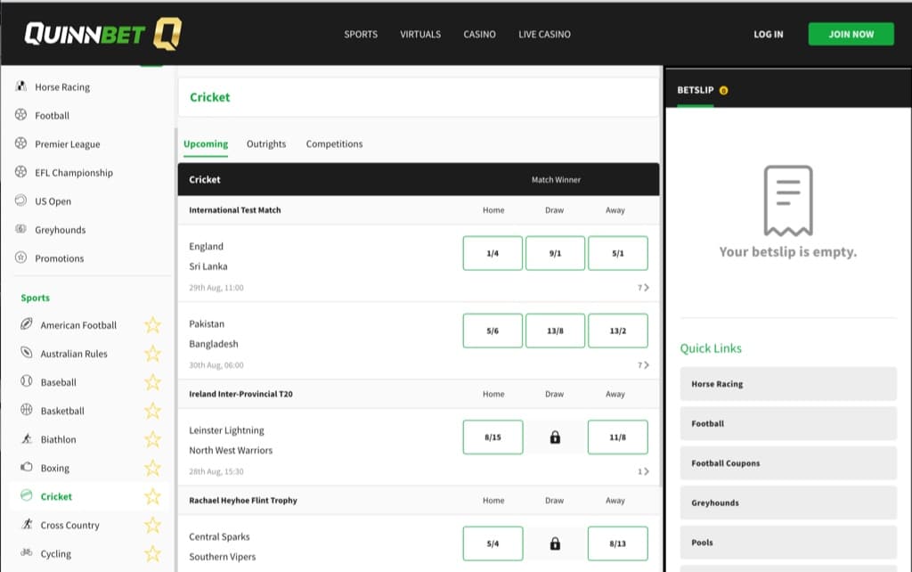Toggle Cricket favourite star
This screenshot has width=912, height=572.
tap(152, 496)
